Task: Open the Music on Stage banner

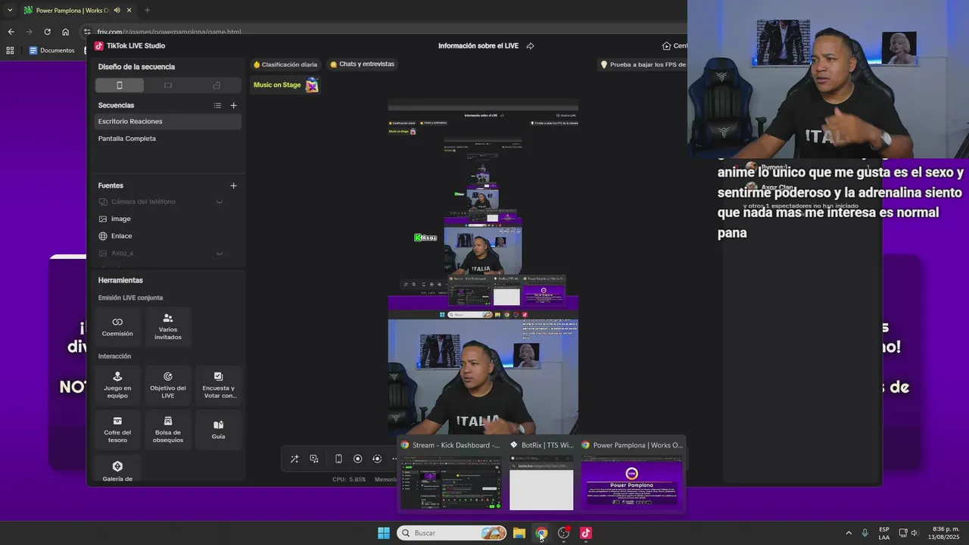Action: click(x=285, y=85)
